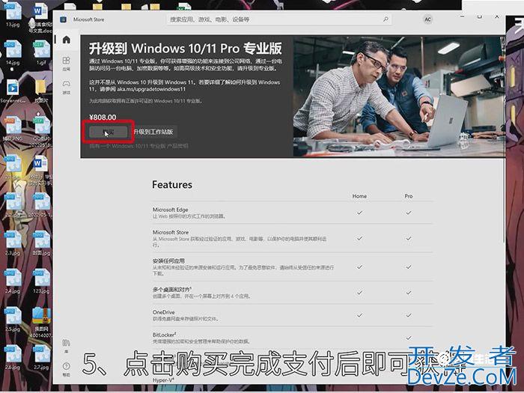Click the "多个桌面和对齐" feature row
The width and height of the screenshot is (524, 393).
[x=293, y=293]
